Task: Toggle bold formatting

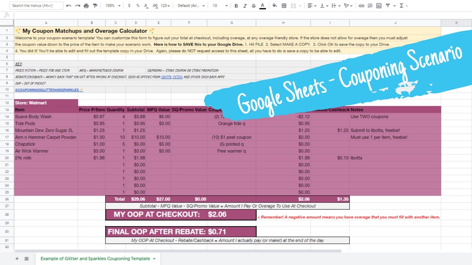Action: 236,5
